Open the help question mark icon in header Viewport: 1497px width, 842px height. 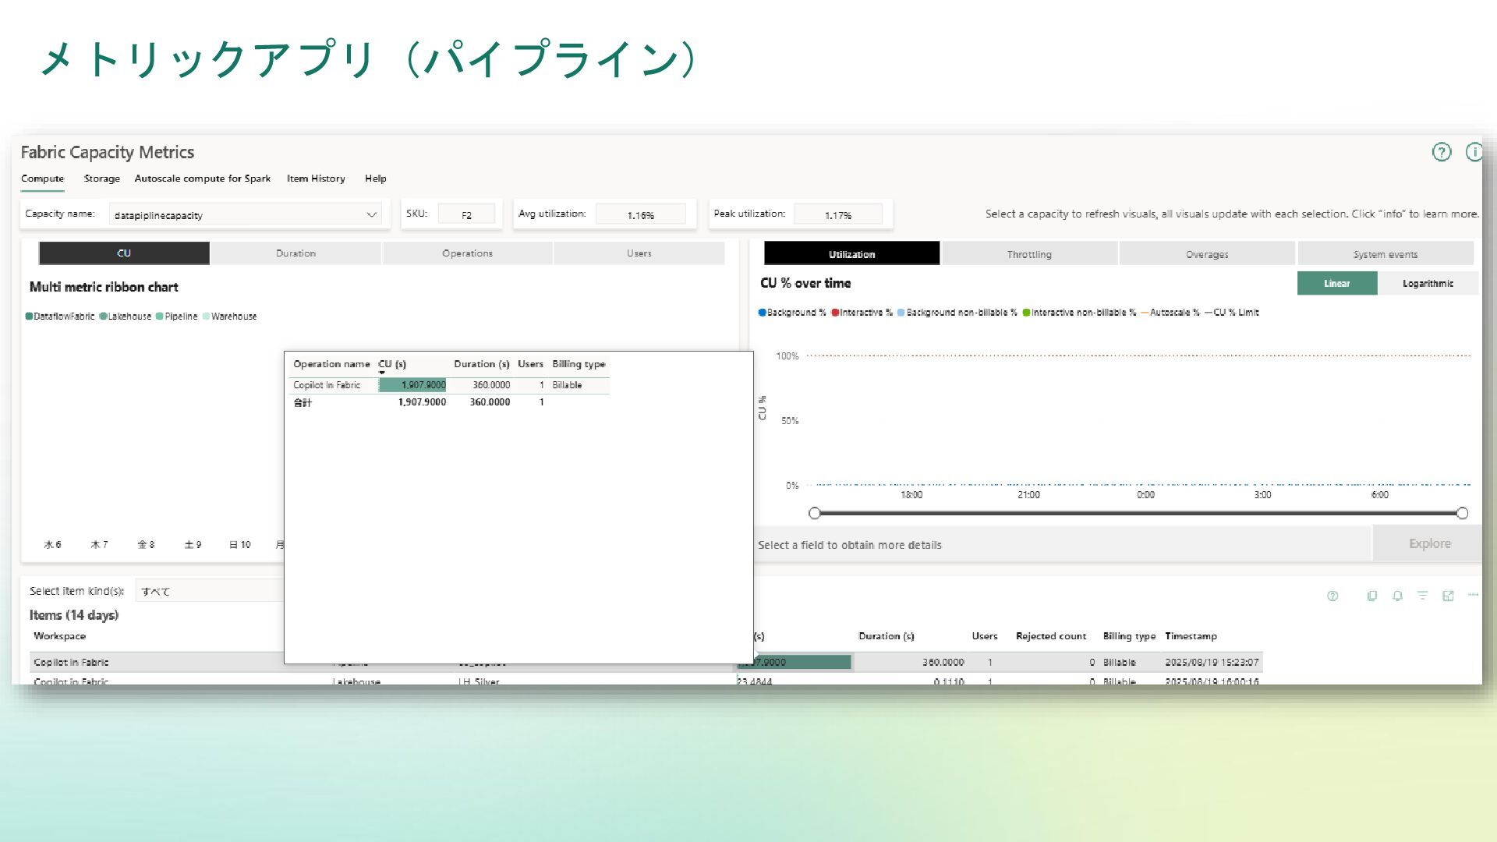[1442, 152]
